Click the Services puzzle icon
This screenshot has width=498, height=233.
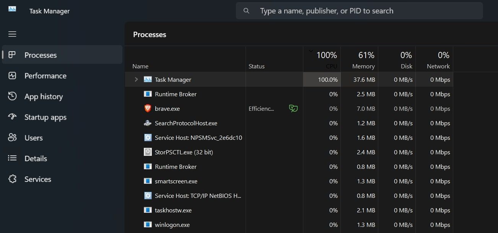[x=12, y=179]
